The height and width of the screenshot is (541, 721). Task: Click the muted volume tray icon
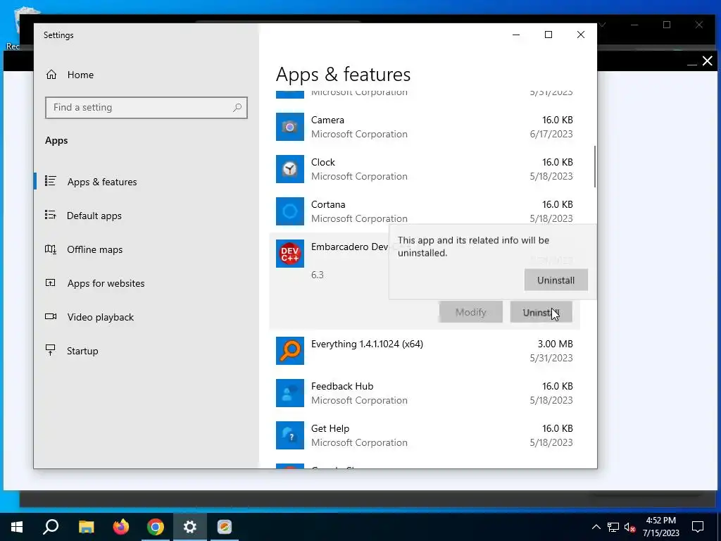click(x=630, y=527)
